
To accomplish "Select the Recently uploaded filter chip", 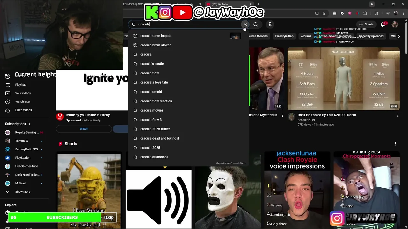I will (371, 36).
